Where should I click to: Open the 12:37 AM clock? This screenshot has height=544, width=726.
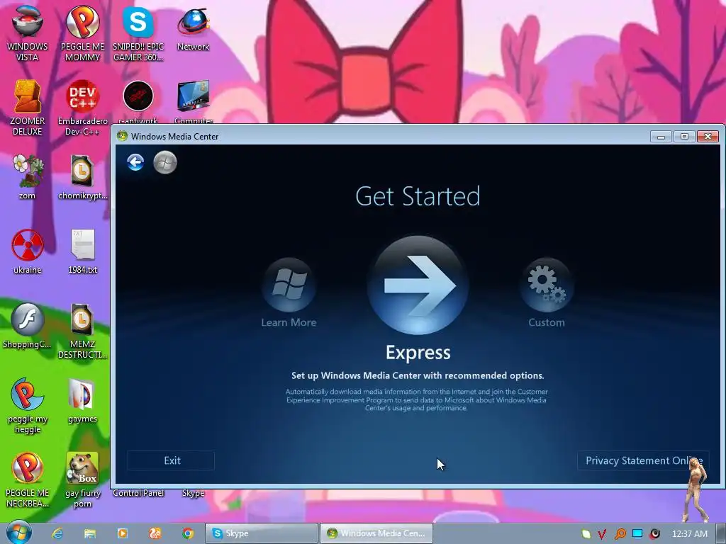tap(689, 534)
